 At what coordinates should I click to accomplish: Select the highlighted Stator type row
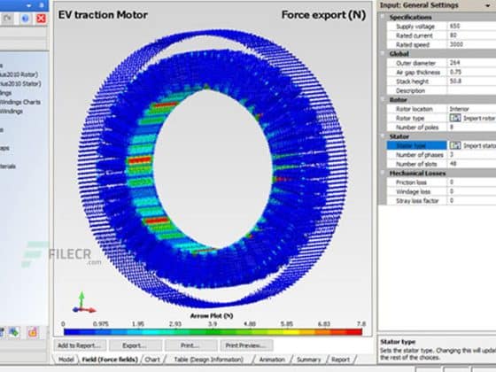click(417, 145)
